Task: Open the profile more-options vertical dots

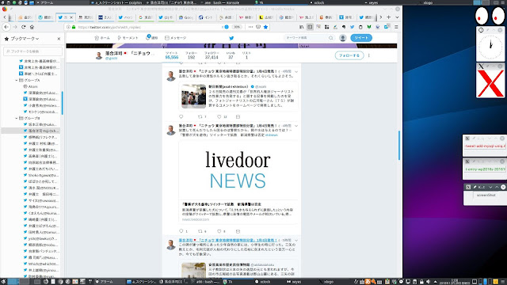Action: click(x=369, y=55)
